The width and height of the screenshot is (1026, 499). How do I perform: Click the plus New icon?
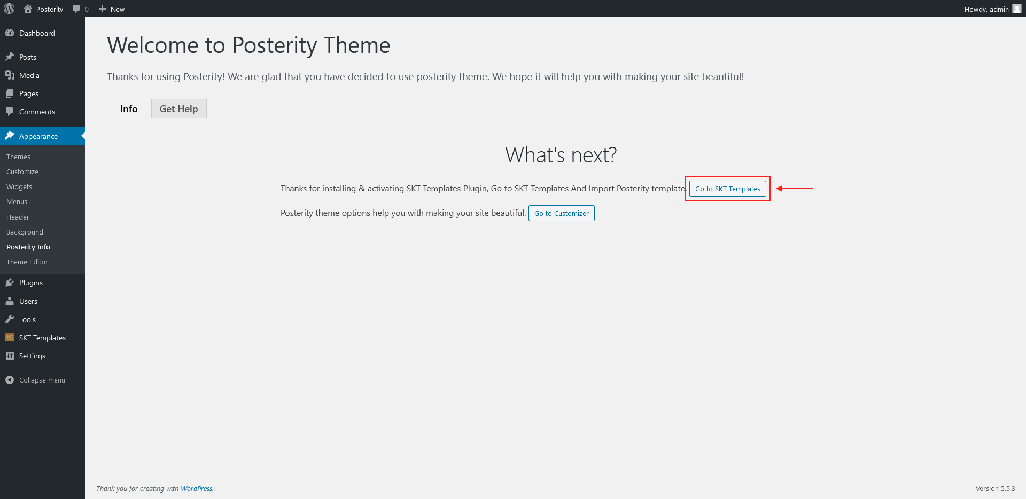[x=103, y=9]
